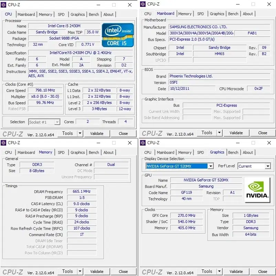Viewport: 276px width, 276px height.
Task: Open Memory tab in CPU window
Action: tap(45, 14)
